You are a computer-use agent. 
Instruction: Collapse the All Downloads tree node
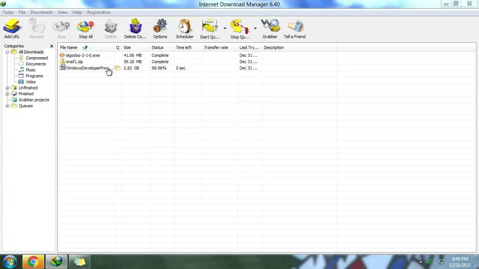(x=7, y=52)
